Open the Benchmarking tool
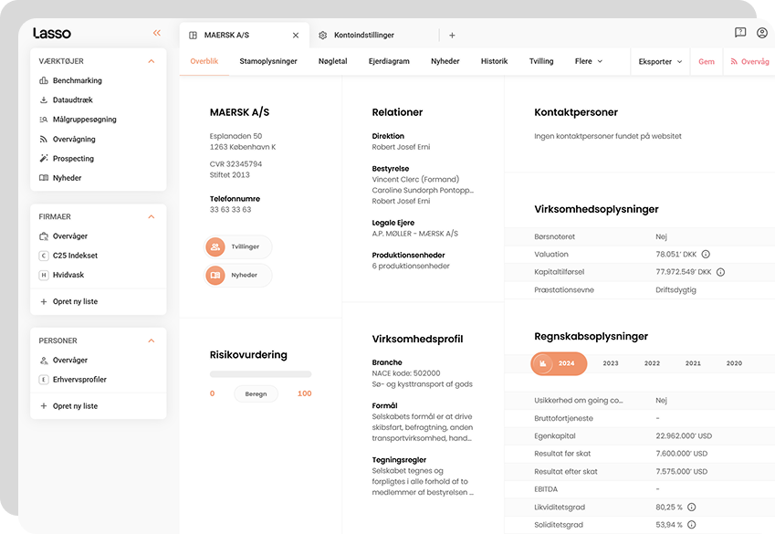Screen dimensions: 775x534 point(77,80)
